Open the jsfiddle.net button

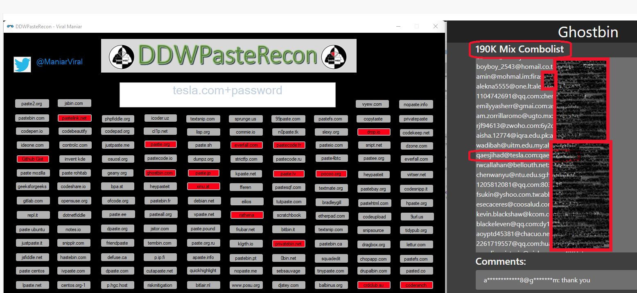click(32, 257)
